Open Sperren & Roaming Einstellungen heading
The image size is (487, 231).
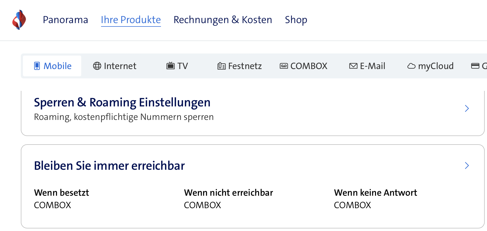[x=122, y=103]
